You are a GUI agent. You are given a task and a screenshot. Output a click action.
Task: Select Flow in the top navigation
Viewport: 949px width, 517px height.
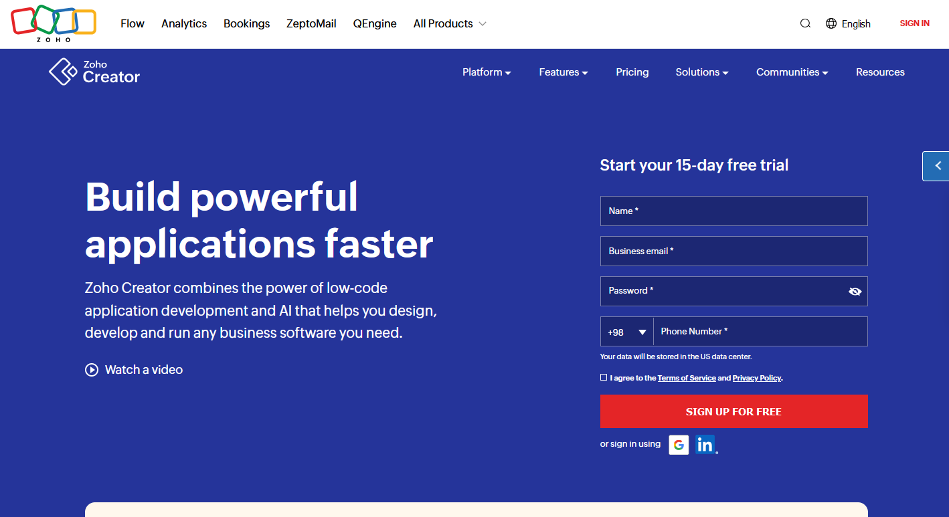pyautogui.click(x=132, y=23)
